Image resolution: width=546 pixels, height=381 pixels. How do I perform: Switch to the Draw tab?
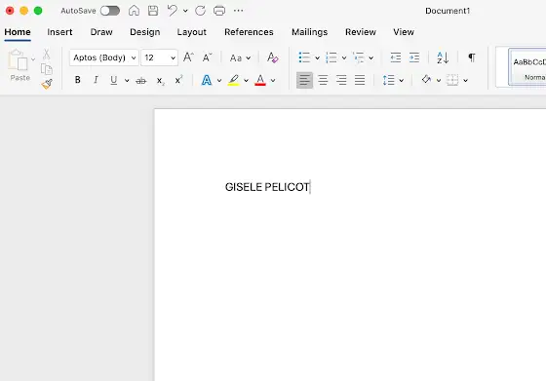click(x=101, y=32)
